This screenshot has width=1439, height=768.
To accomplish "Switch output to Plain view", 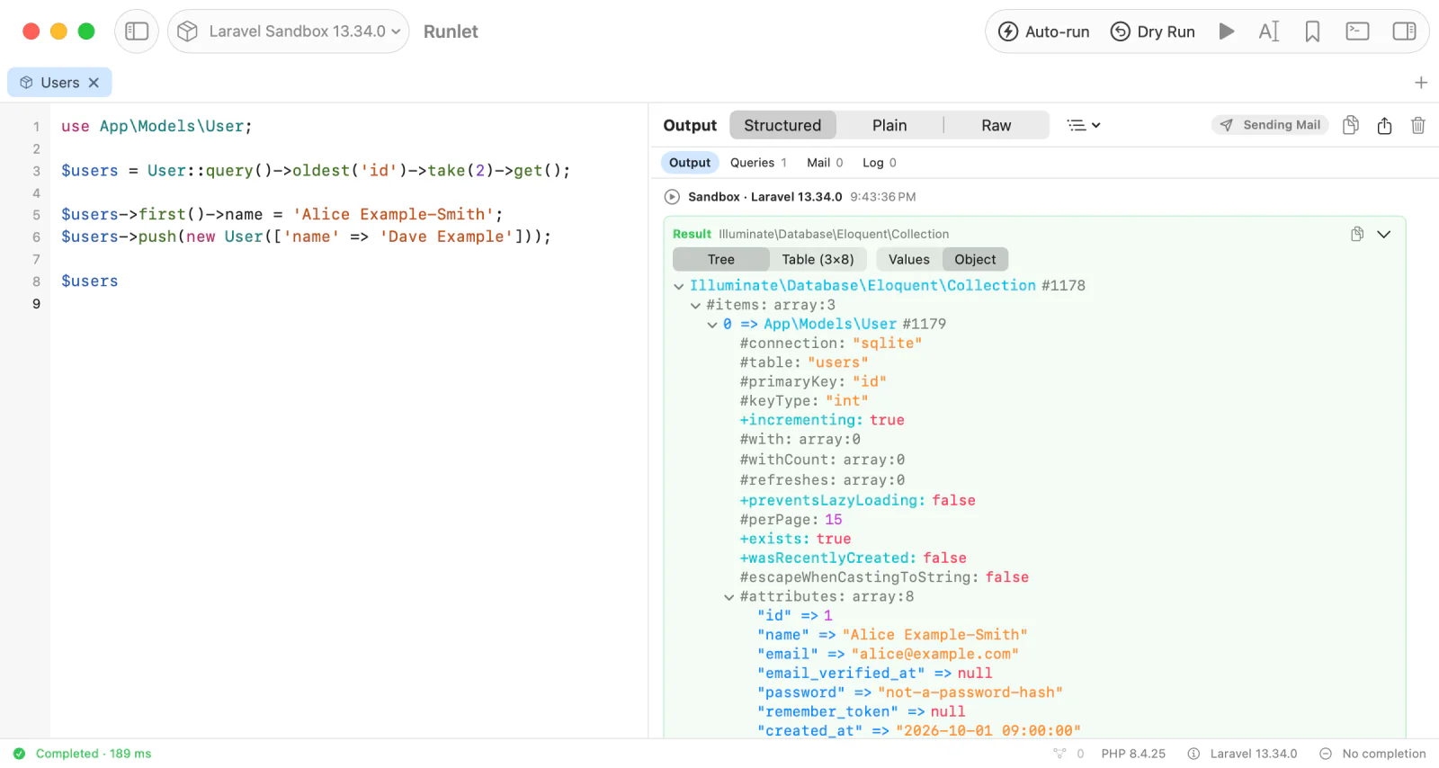I will 889,125.
